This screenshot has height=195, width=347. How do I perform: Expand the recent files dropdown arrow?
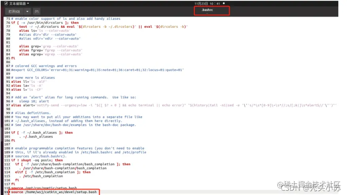(x=27, y=11)
